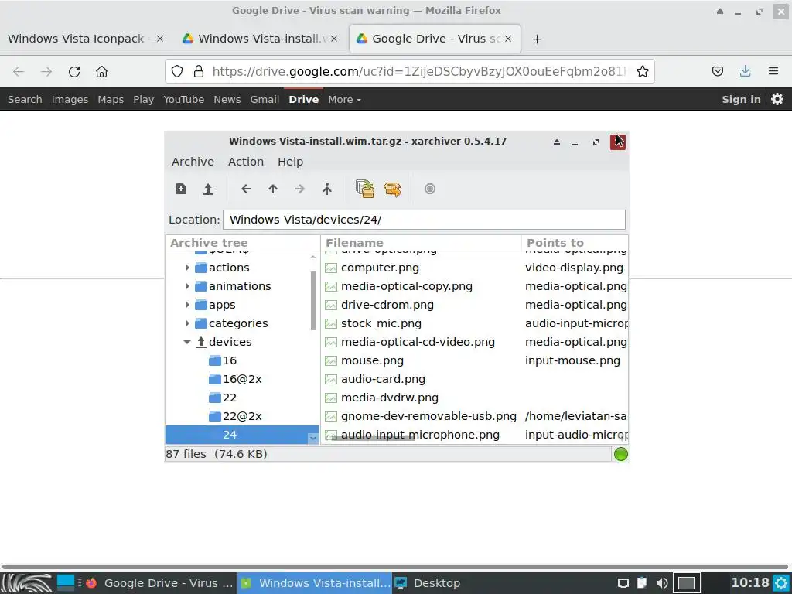Open the Gmail link
Image resolution: width=792 pixels, height=594 pixels.
pos(265,100)
